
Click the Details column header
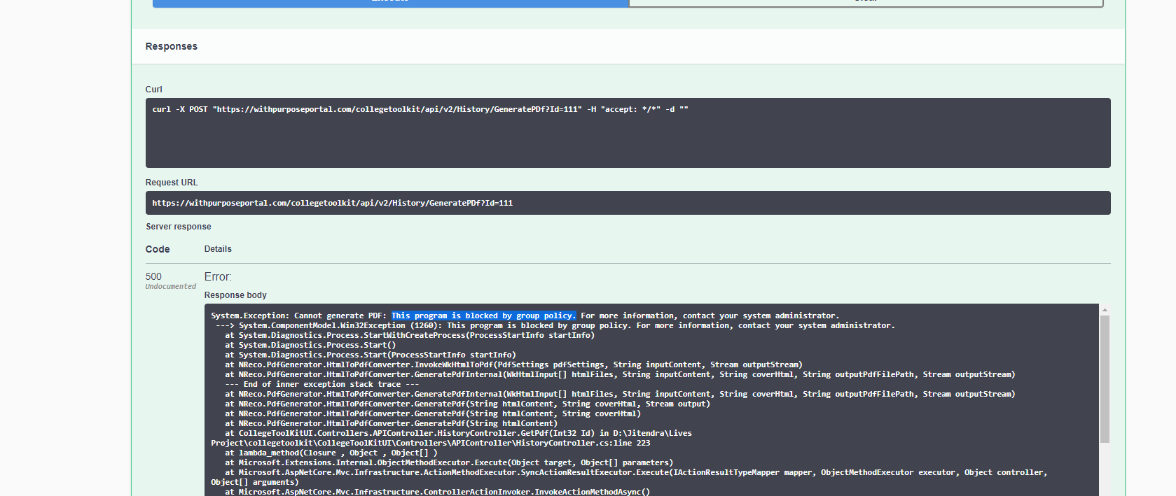pyautogui.click(x=218, y=249)
